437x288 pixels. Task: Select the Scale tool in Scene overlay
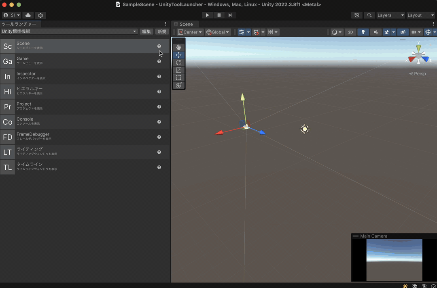click(x=178, y=70)
